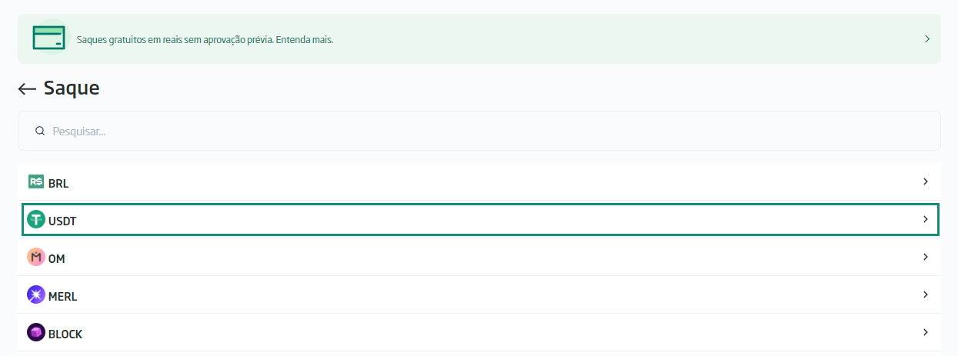The height and width of the screenshot is (356, 958).
Task: Select BRL from the withdrawal list
Action: (58, 183)
